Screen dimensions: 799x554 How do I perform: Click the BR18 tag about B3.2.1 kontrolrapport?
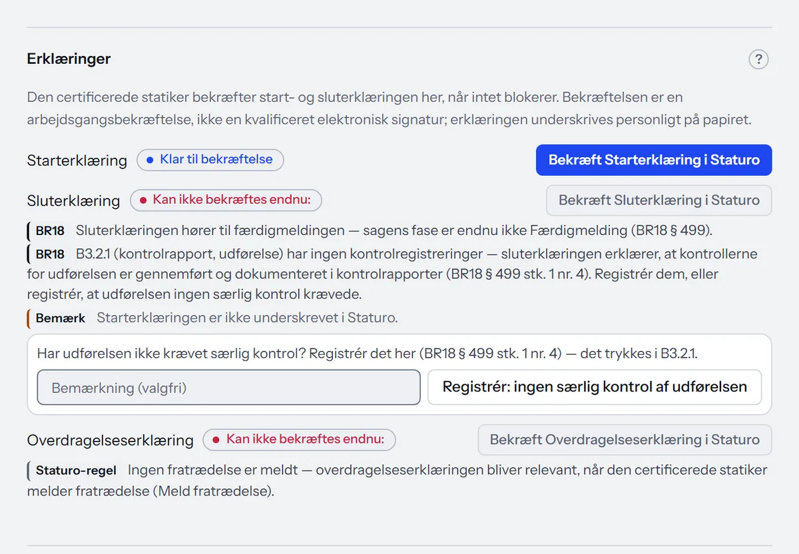point(50,254)
